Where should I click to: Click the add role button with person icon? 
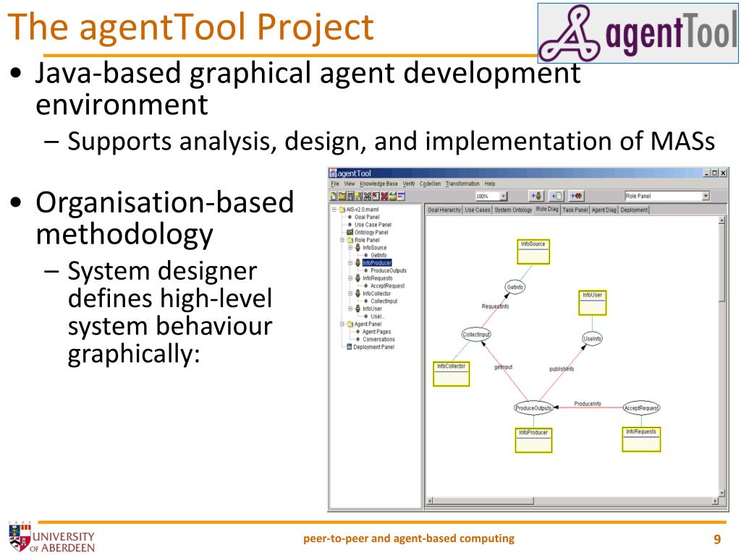537,196
